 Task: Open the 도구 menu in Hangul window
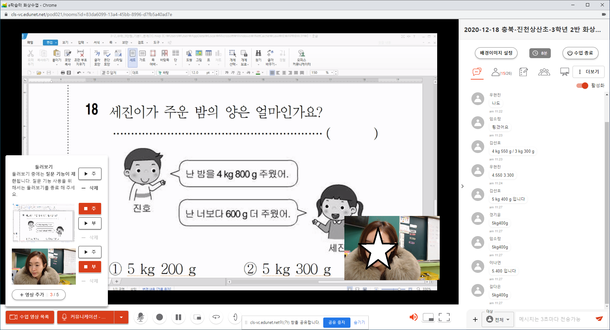click(158, 42)
